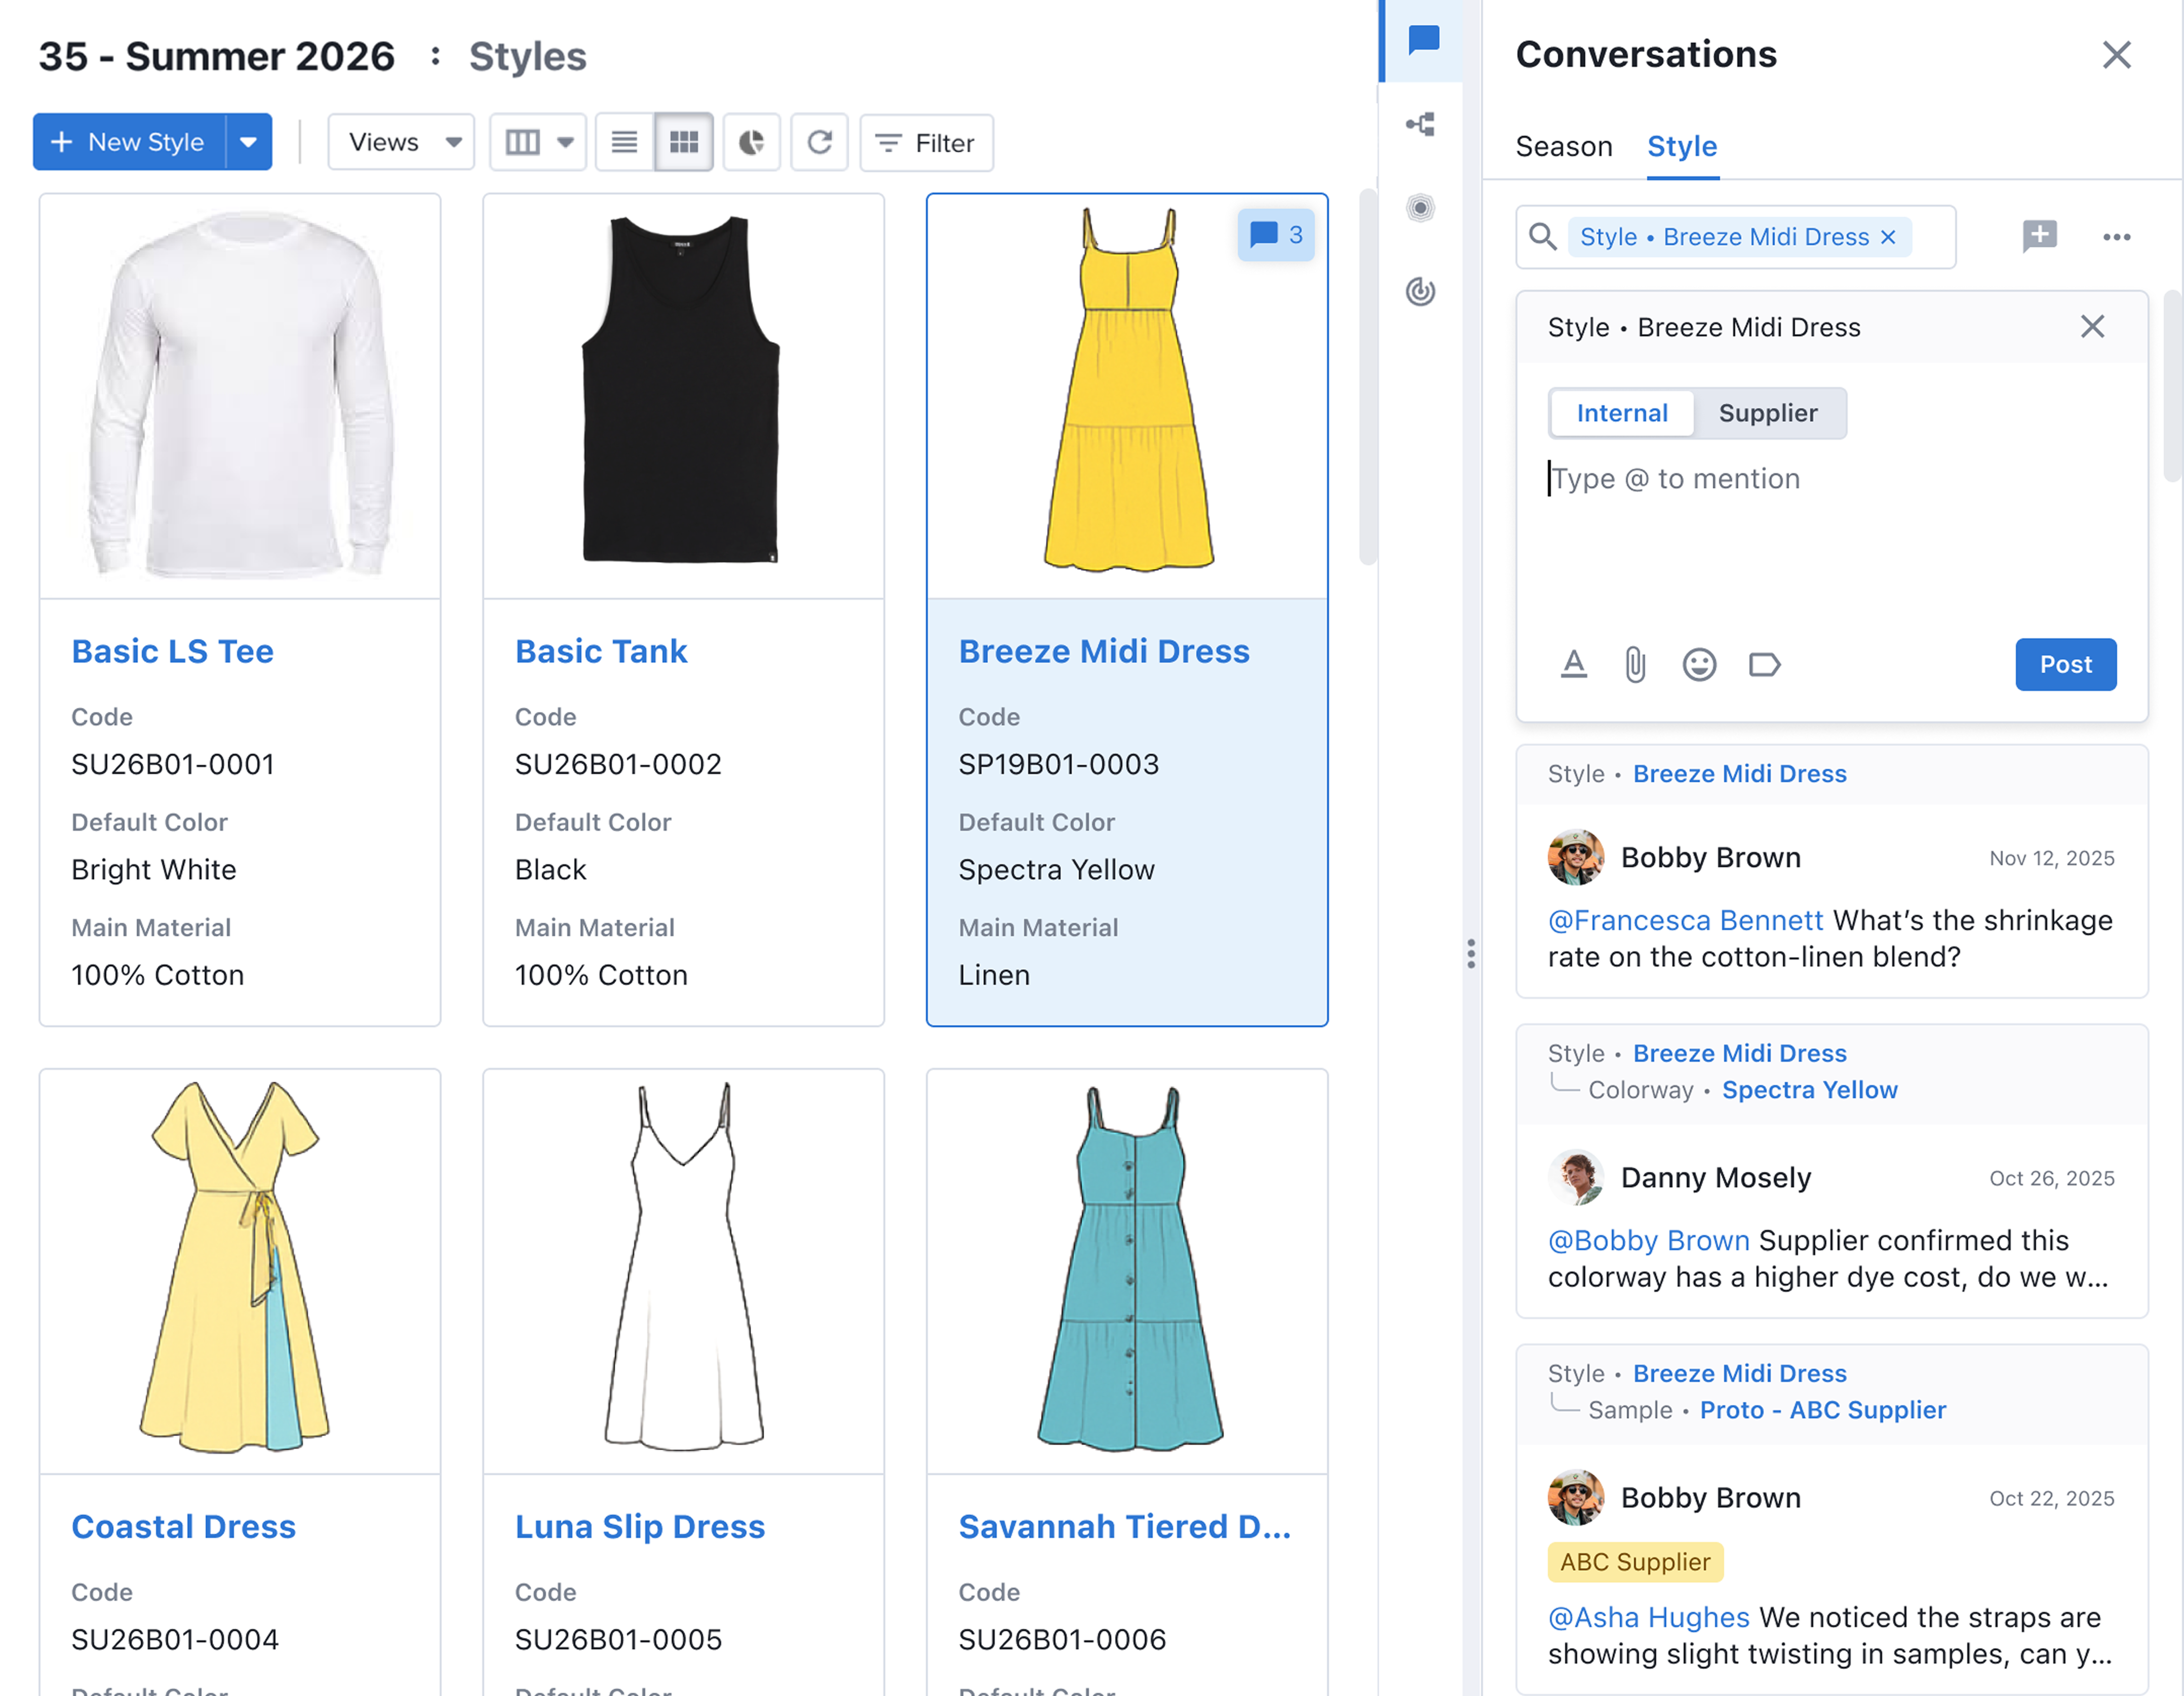The image size is (2184, 1696).
Task: Open the hierarchy icon in side rail
Action: (x=1420, y=124)
